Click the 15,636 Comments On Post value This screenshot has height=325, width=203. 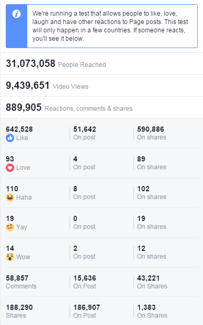(85, 278)
